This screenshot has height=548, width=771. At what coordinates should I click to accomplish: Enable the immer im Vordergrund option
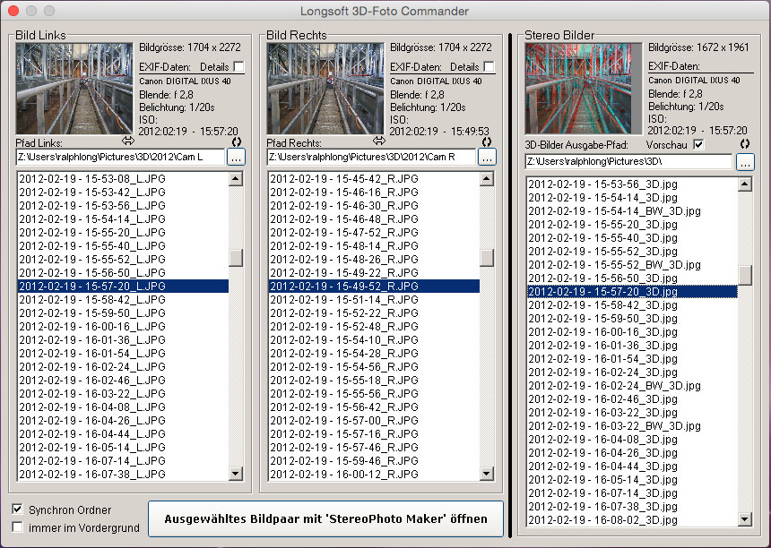[18, 527]
